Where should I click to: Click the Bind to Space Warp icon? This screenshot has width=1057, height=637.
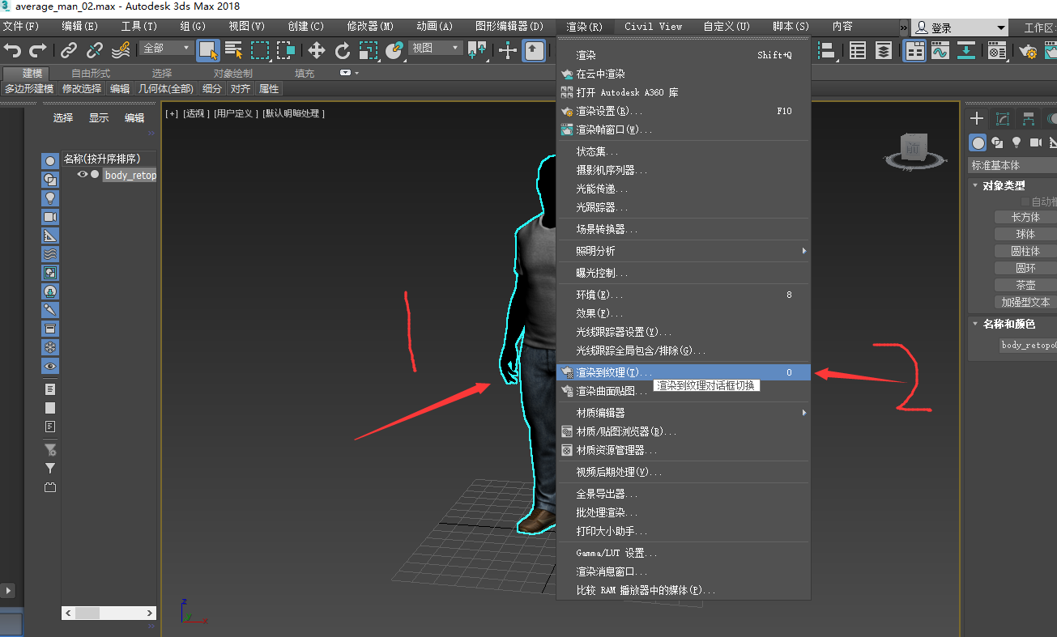(x=121, y=50)
